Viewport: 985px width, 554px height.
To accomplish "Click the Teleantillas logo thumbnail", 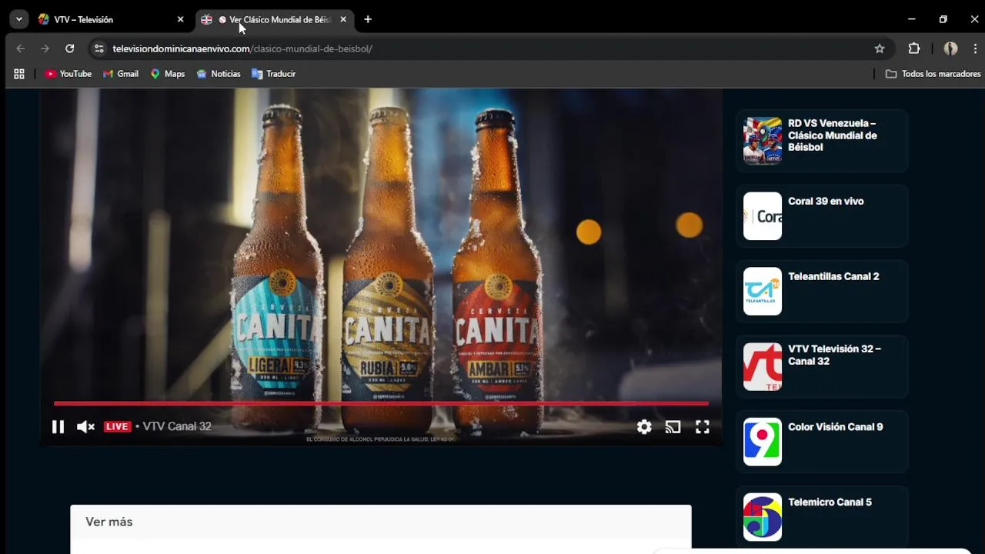I will (763, 292).
